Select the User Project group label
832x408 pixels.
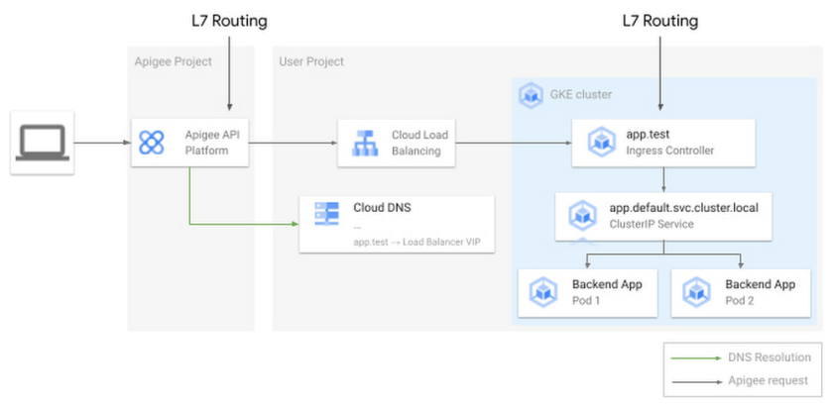click(311, 61)
